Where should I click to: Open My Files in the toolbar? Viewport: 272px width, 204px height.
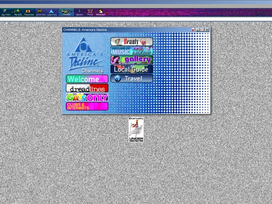tap(6, 12)
